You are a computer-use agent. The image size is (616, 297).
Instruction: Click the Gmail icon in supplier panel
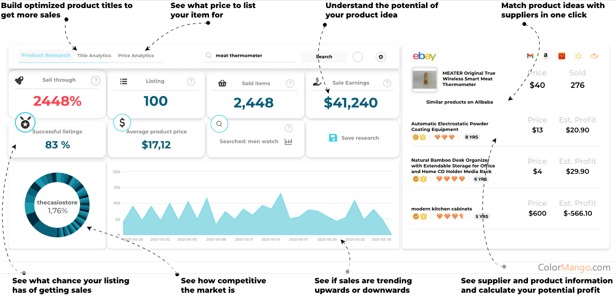click(x=530, y=56)
